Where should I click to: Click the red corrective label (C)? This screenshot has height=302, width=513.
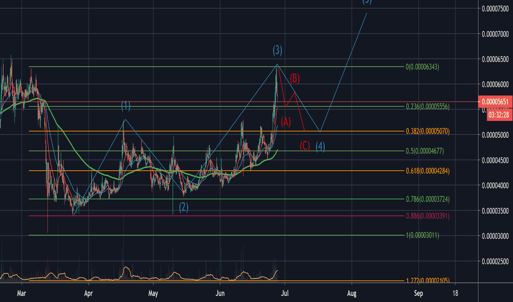point(304,146)
